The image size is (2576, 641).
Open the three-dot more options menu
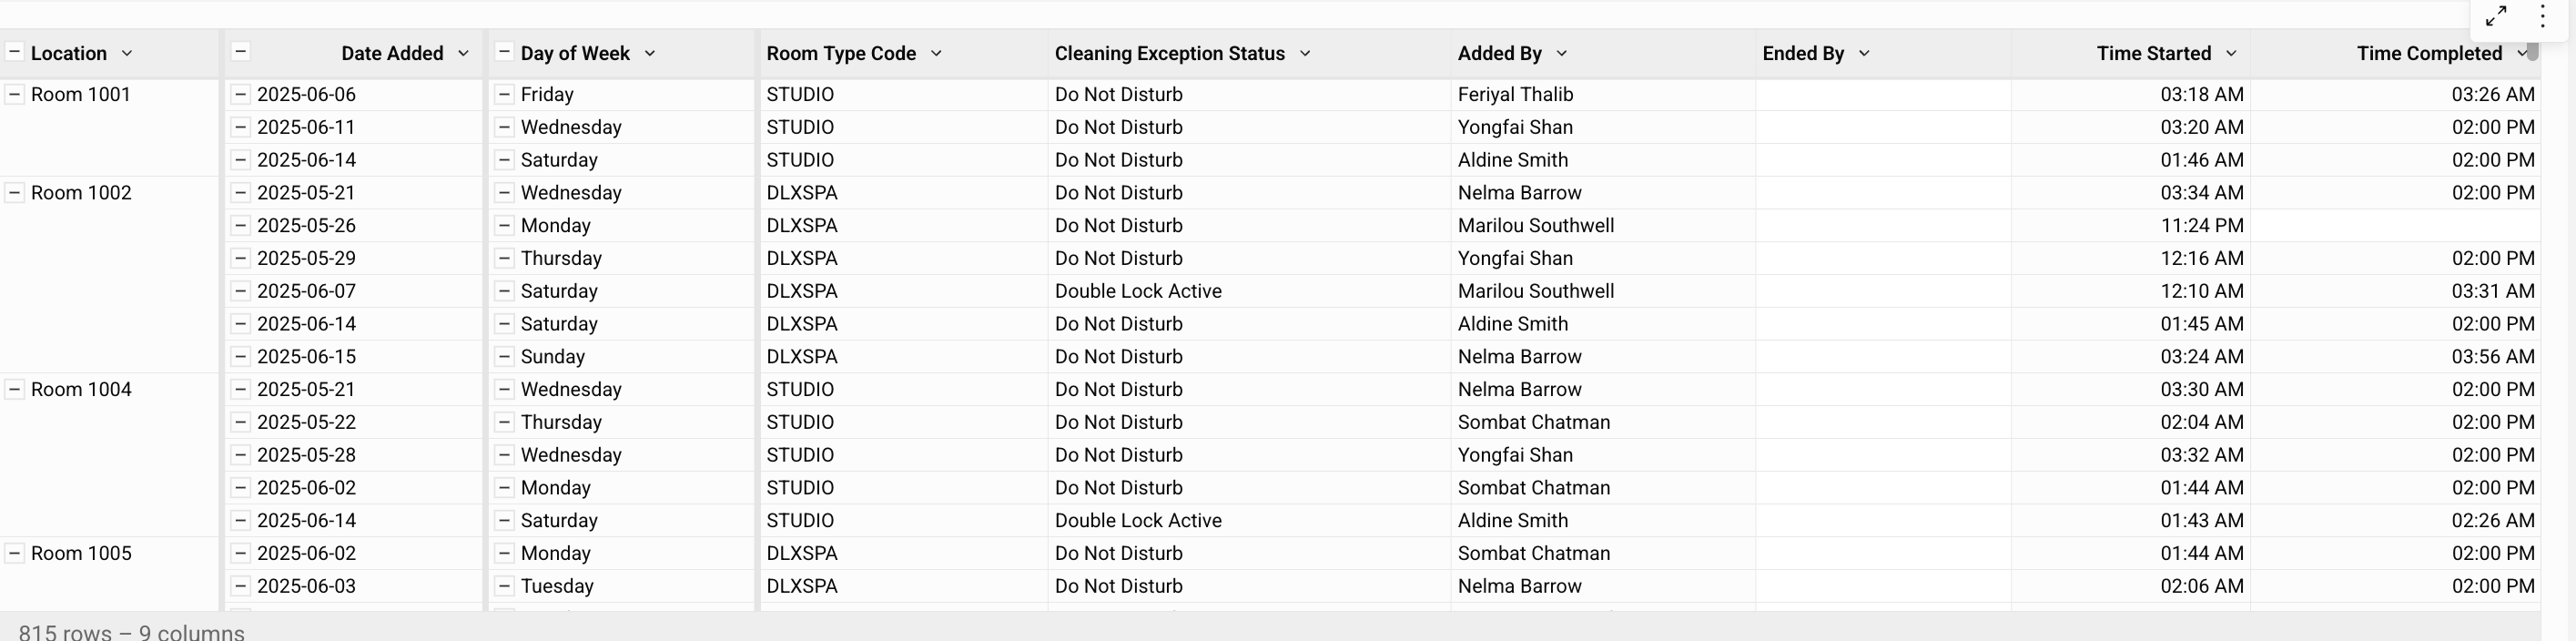pyautogui.click(x=2542, y=16)
